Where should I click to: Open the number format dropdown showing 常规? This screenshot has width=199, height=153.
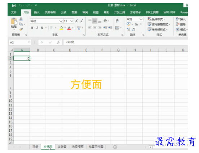tap(141, 19)
